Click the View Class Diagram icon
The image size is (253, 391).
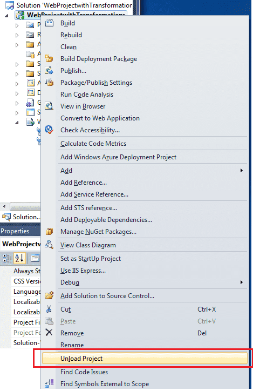pyautogui.click(x=49, y=245)
